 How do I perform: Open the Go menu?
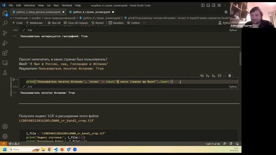point(49,6)
